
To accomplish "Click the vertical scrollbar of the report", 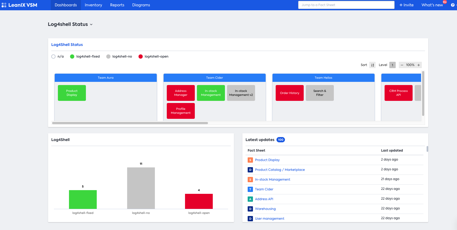I will click(x=423, y=93).
